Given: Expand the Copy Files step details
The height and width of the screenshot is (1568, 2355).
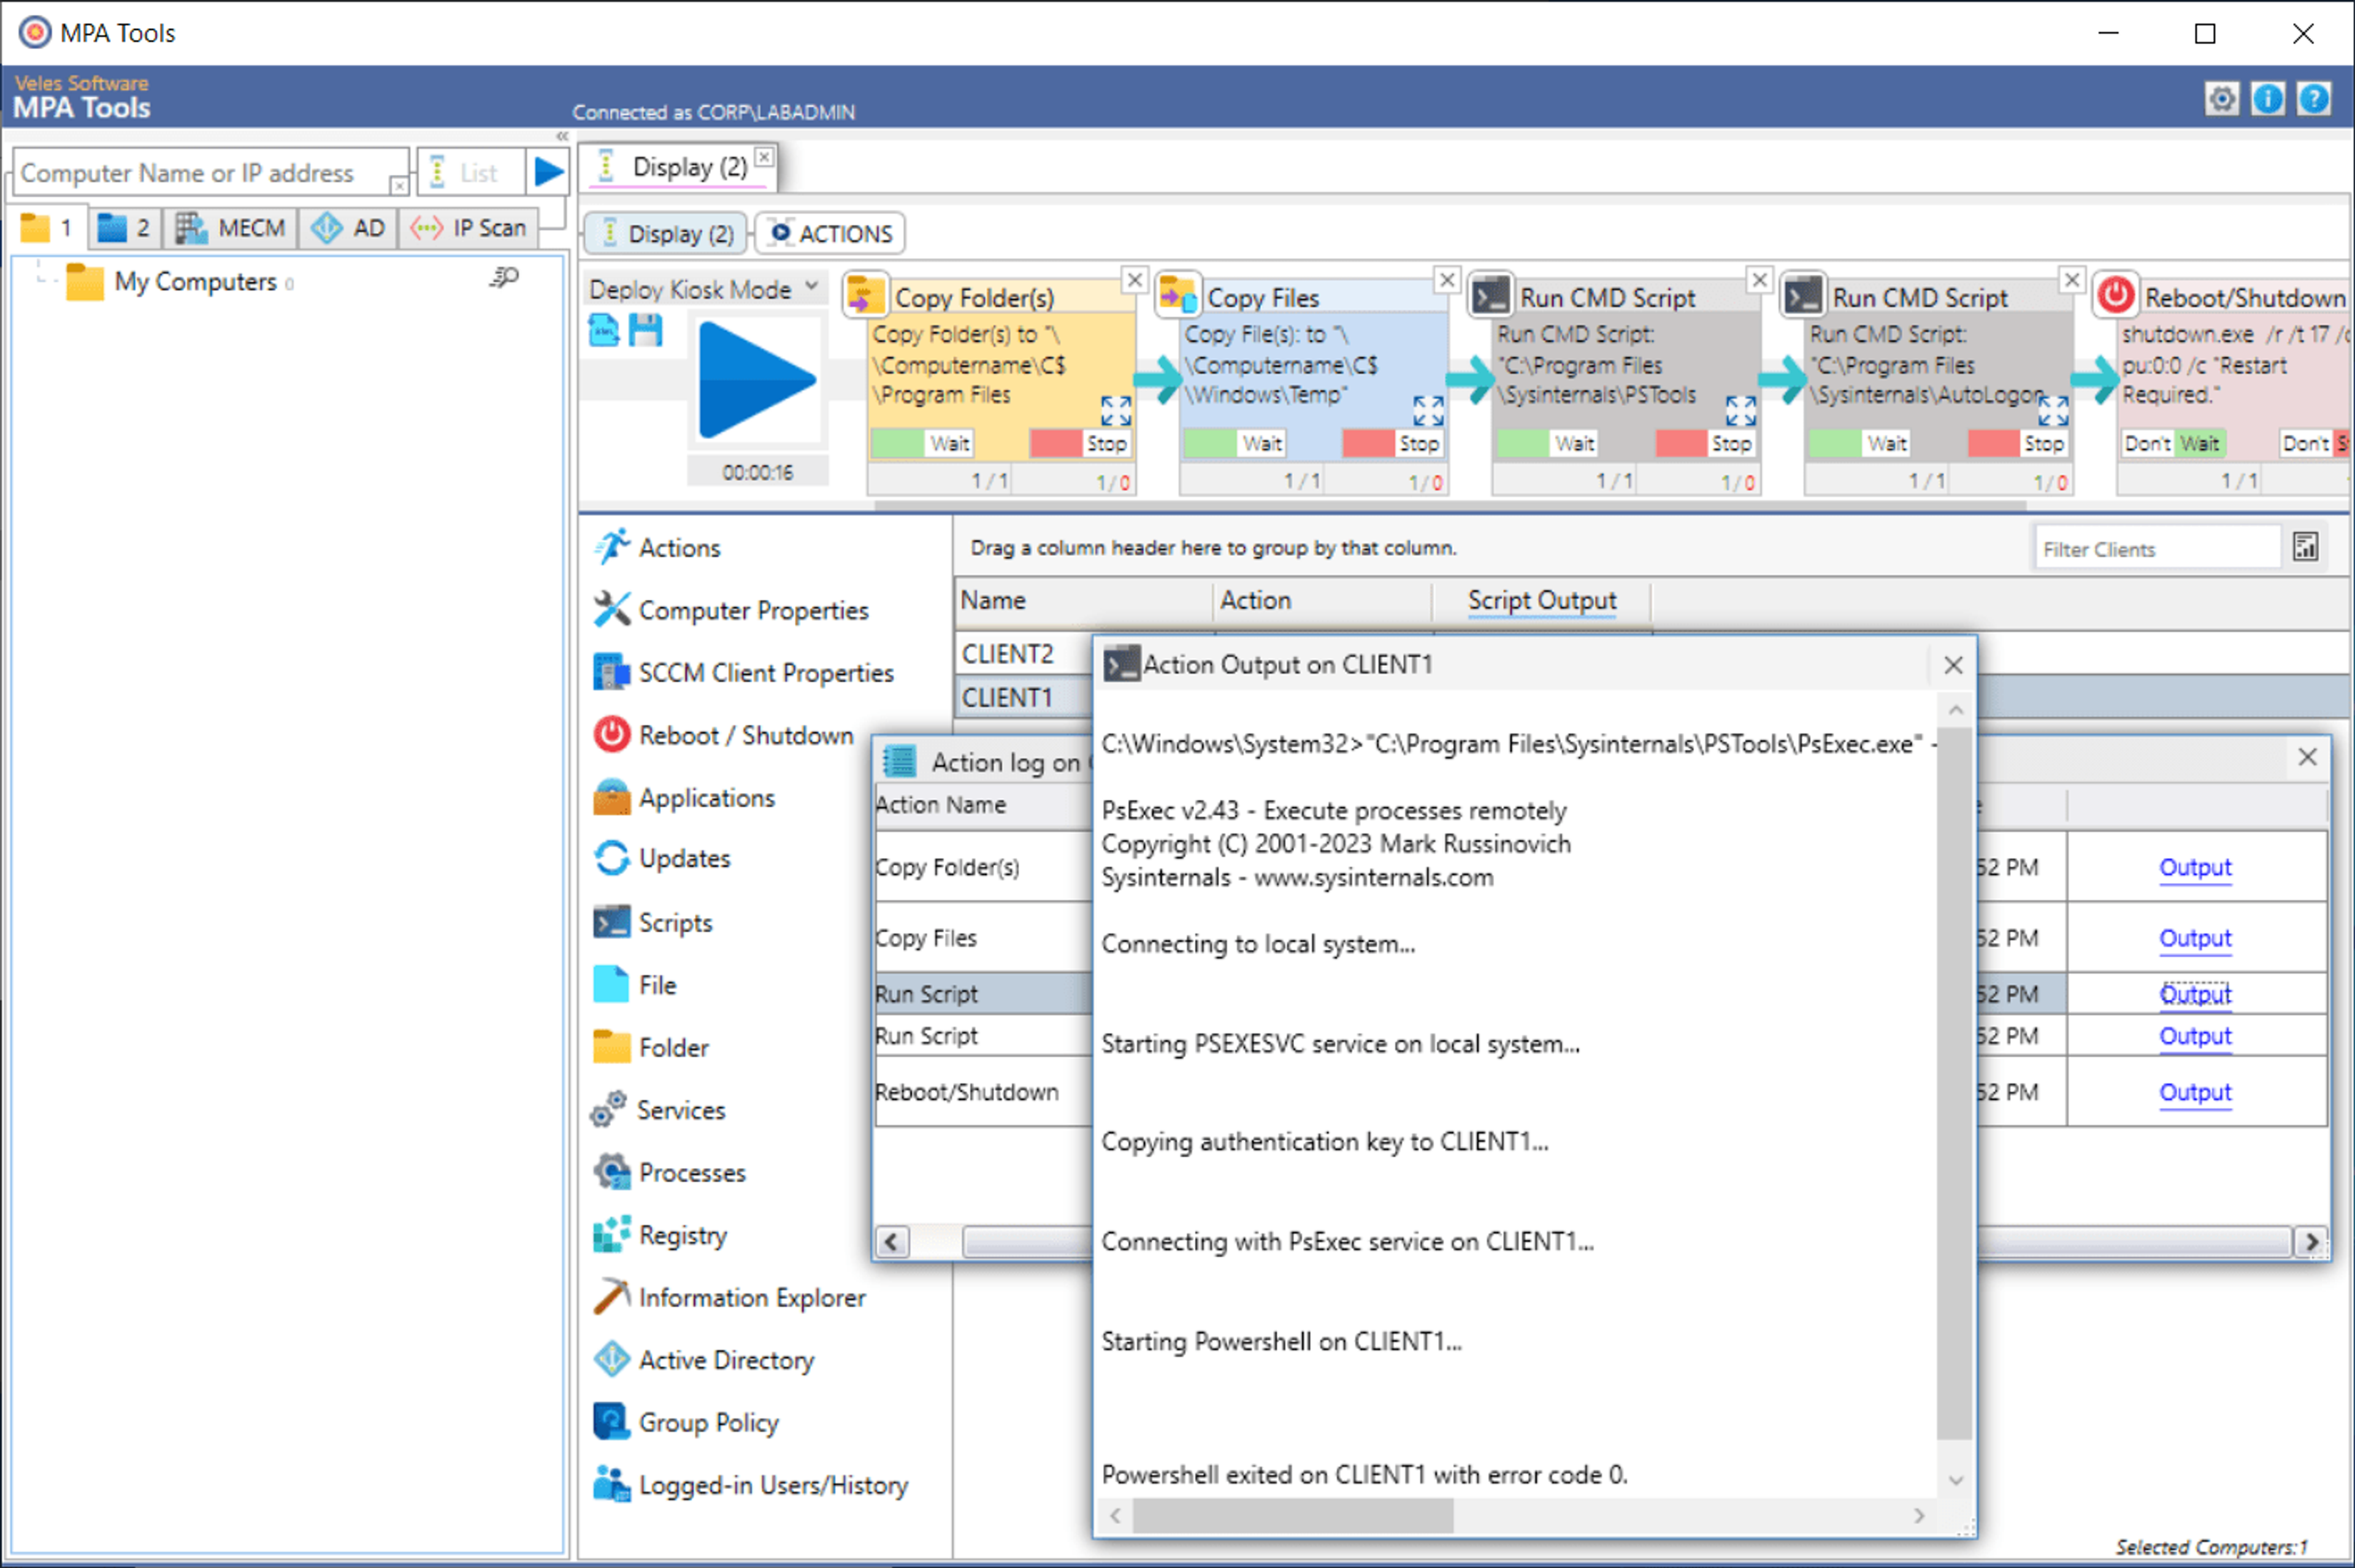Looking at the screenshot, I should pos(1428,410).
